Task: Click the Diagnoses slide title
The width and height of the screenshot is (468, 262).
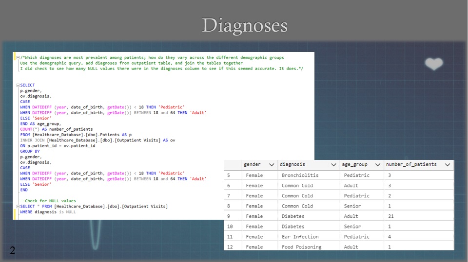Action: tap(245, 26)
